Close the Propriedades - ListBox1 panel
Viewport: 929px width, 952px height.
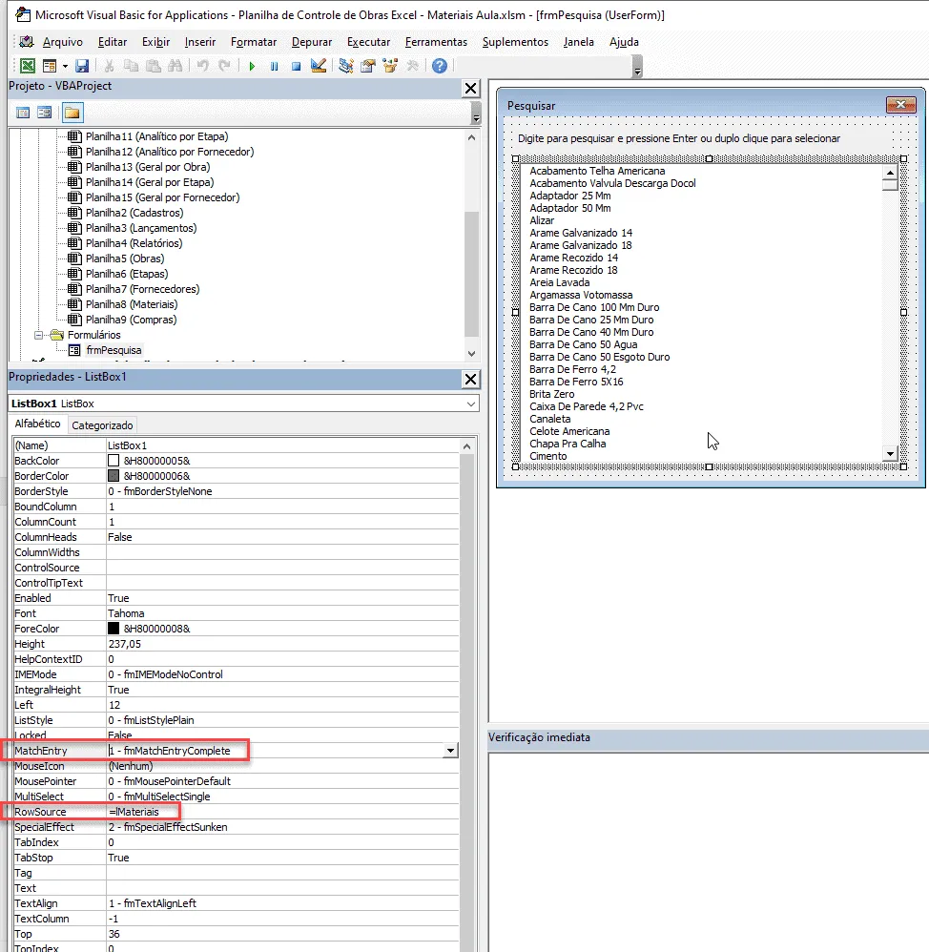coord(470,380)
